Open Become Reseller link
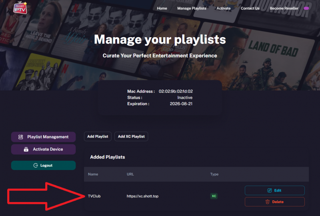 coord(284,8)
